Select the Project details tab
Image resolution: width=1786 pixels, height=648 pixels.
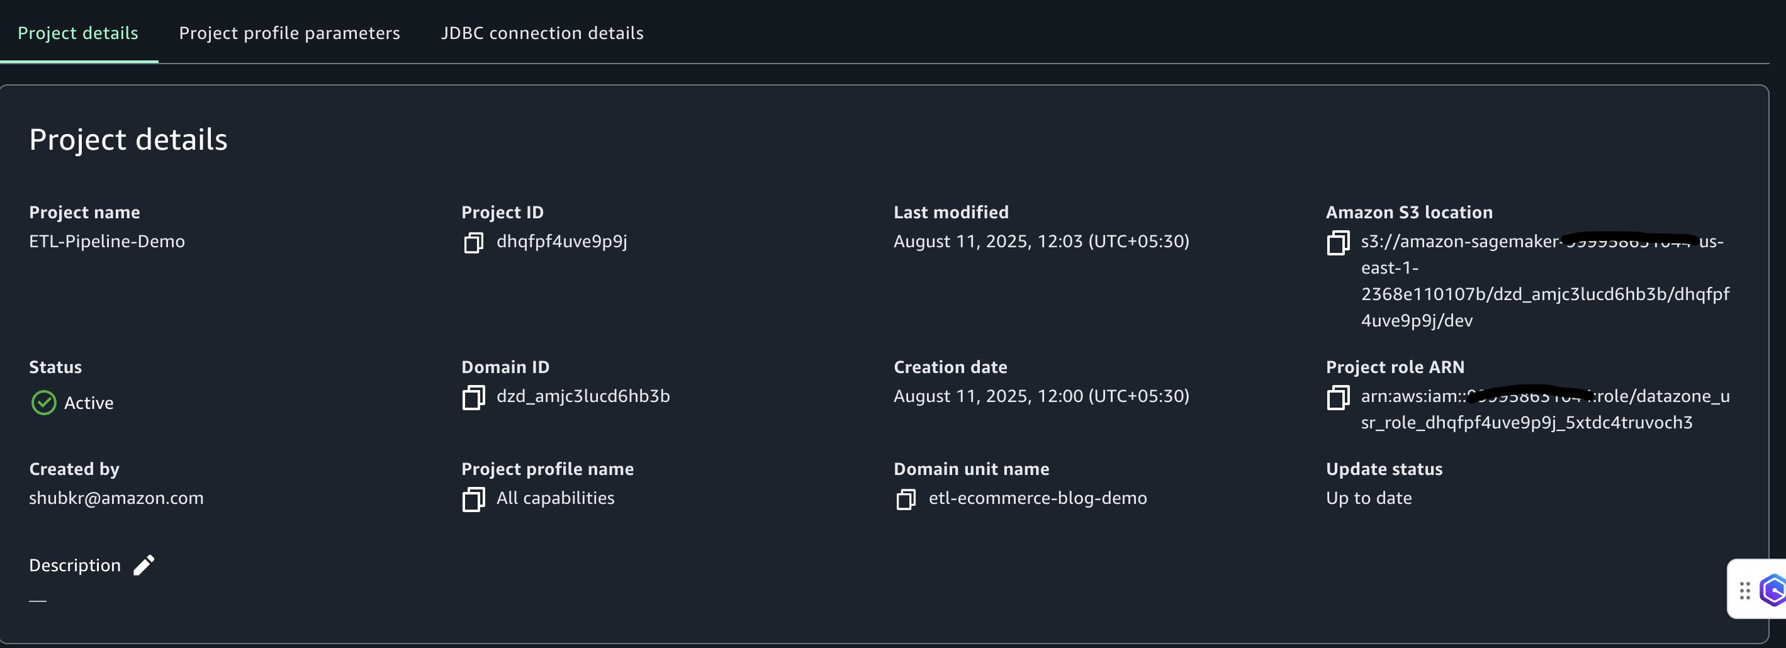click(77, 33)
